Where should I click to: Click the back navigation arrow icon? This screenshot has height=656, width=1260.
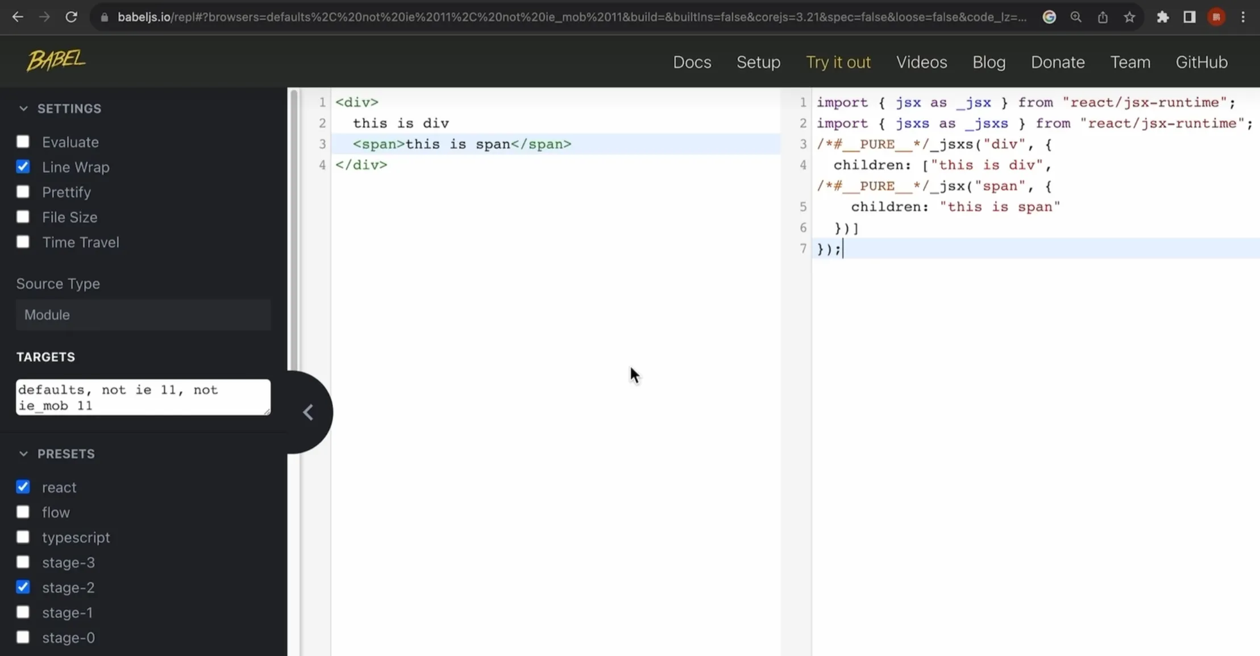tap(18, 16)
